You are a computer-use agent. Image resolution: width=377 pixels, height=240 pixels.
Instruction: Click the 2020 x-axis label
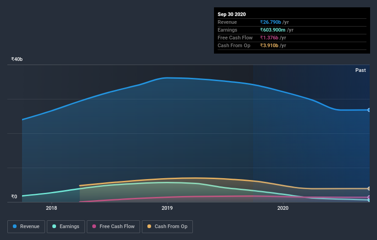click(283, 208)
